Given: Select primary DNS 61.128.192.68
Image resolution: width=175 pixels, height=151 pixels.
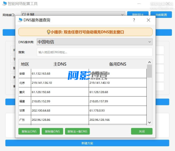Looking at the screenshot, I should click(60, 92).
